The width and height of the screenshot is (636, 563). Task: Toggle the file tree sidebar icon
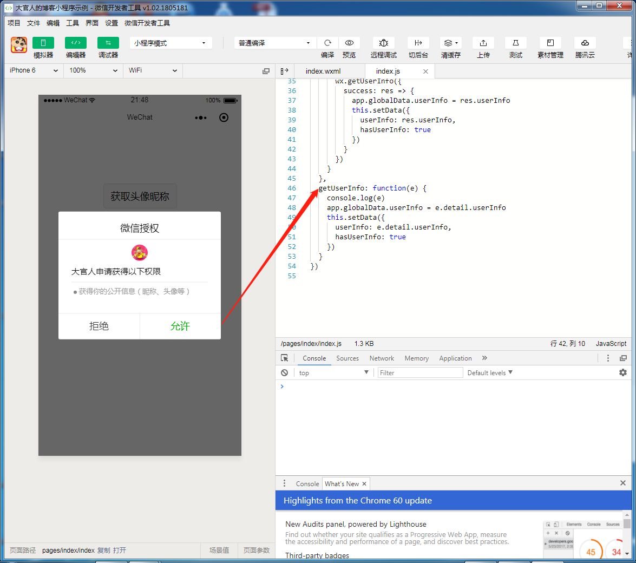[284, 71]
